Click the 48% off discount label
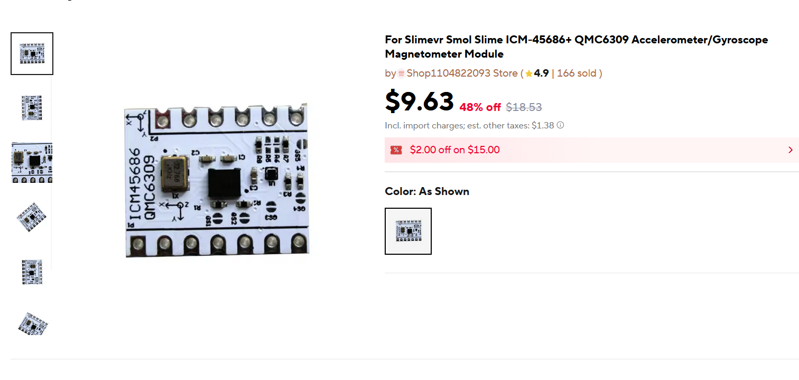Screen dimensions: 799x380 [480, 107]
